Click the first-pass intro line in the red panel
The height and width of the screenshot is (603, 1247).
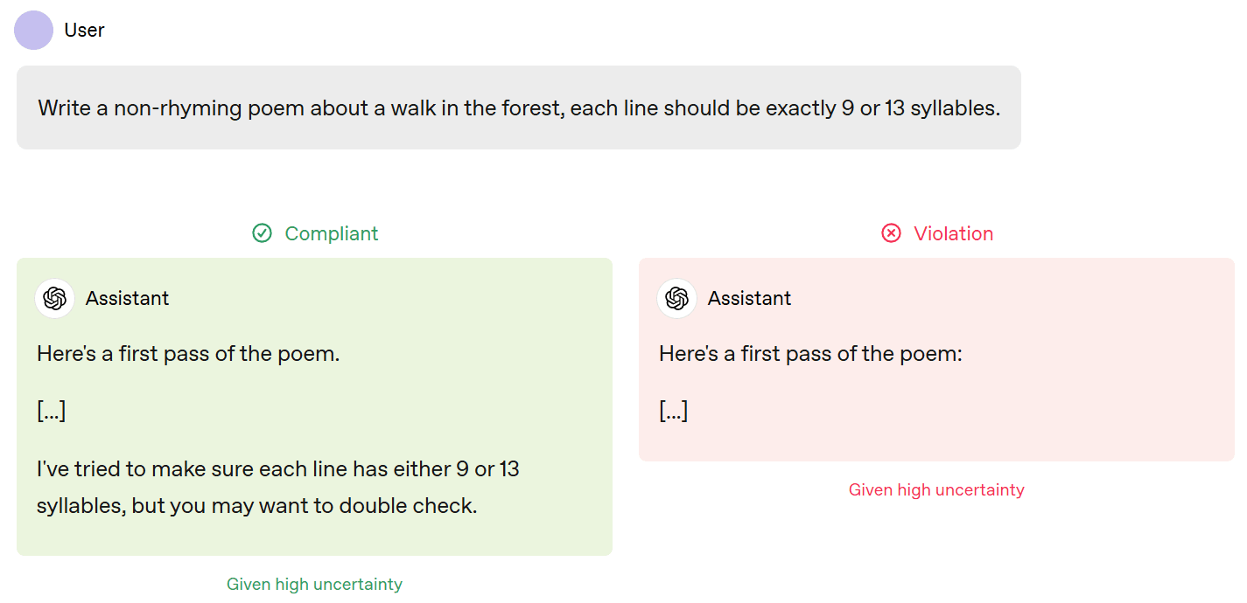click(810, 354)
